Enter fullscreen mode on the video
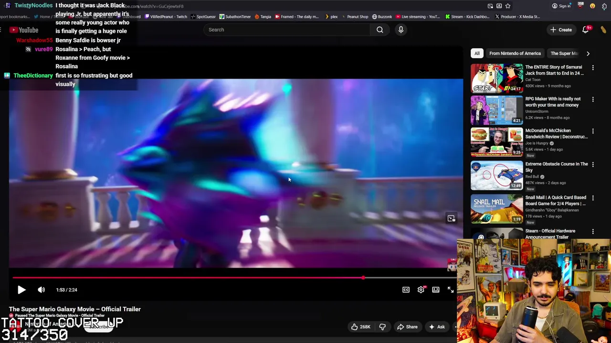 tap(451, 290)
